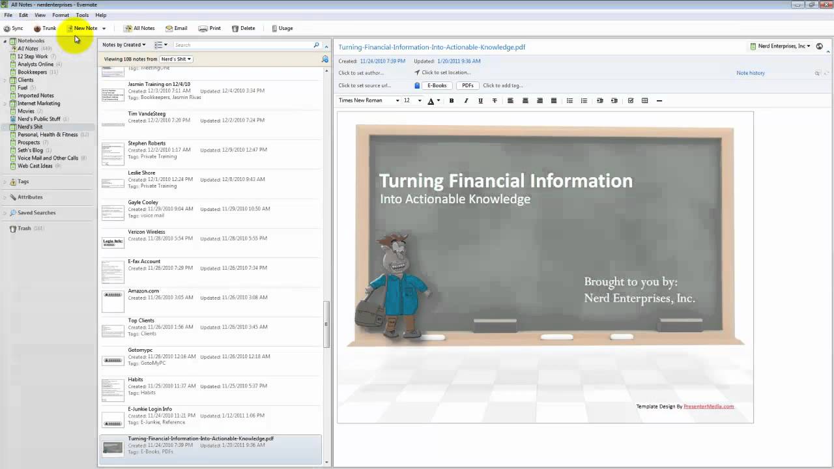Open the Trunk from the toolbar

[x=45, y=28]
